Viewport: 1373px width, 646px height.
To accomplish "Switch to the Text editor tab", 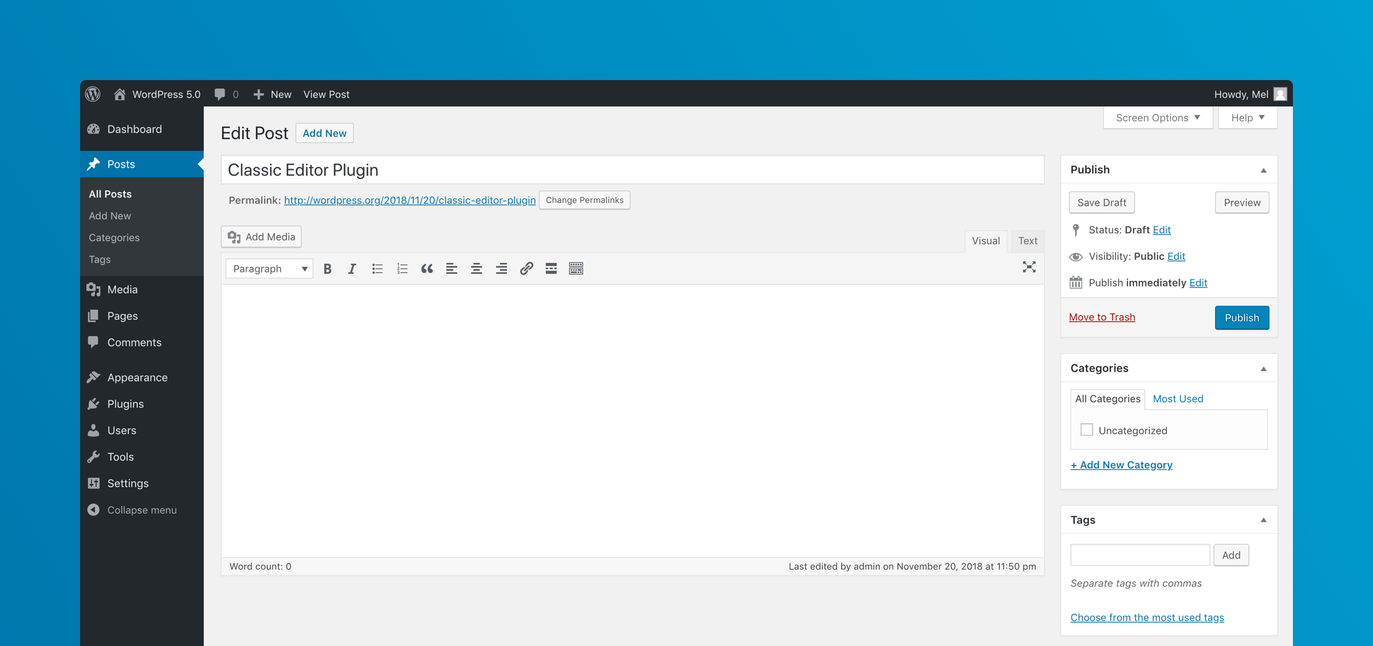I will click(1027, 241).
